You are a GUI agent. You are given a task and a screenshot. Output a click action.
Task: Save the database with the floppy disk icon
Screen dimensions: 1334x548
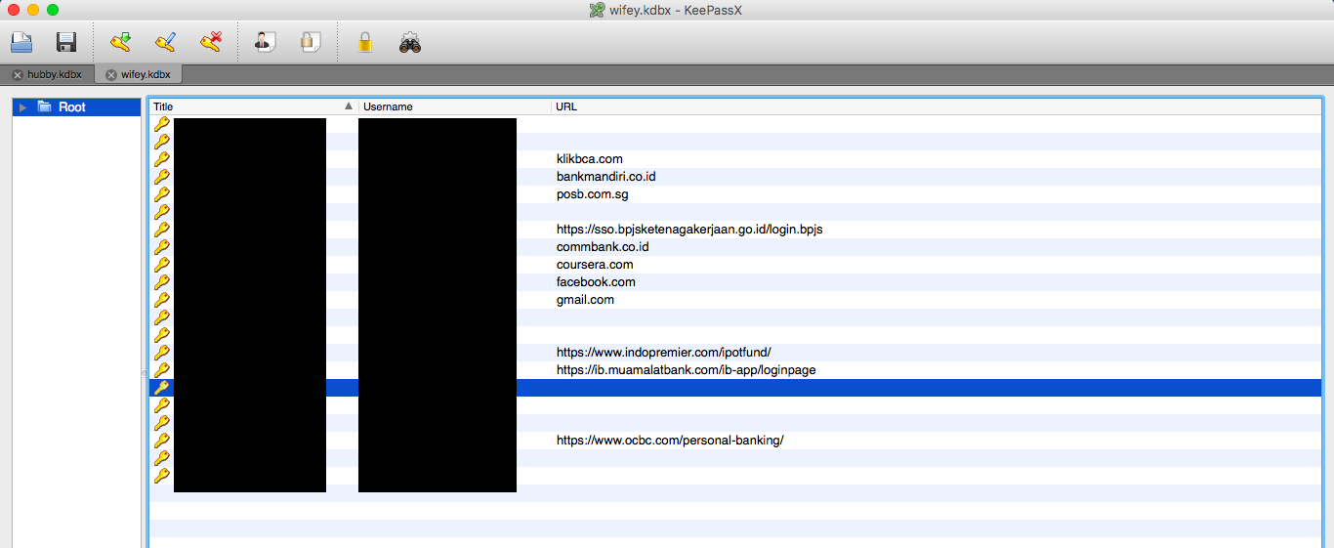click(x=66, y=42)
